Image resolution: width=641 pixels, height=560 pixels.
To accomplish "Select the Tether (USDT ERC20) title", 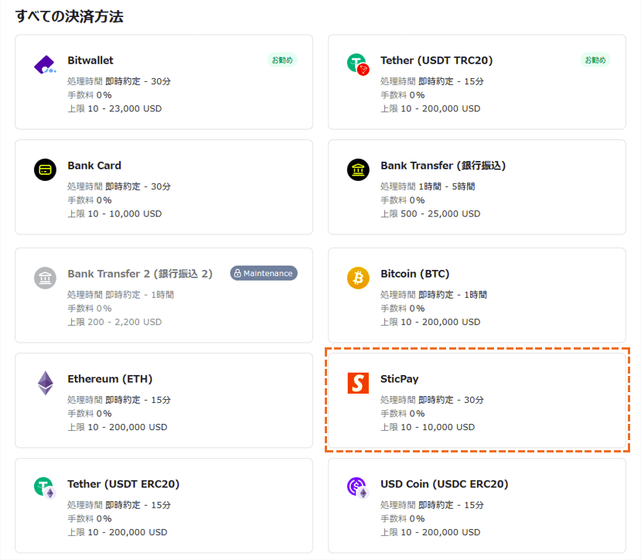I will point(124,484).
